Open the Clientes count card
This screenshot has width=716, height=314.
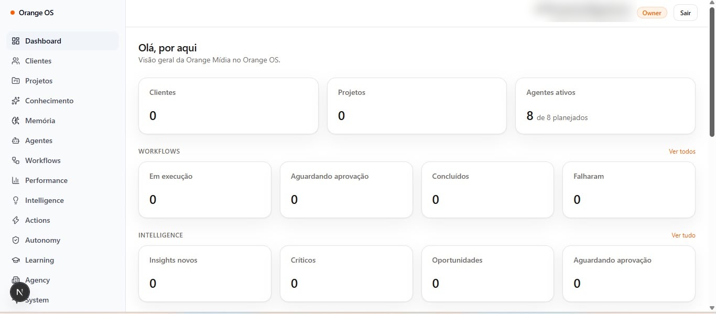tap(229, 106)
